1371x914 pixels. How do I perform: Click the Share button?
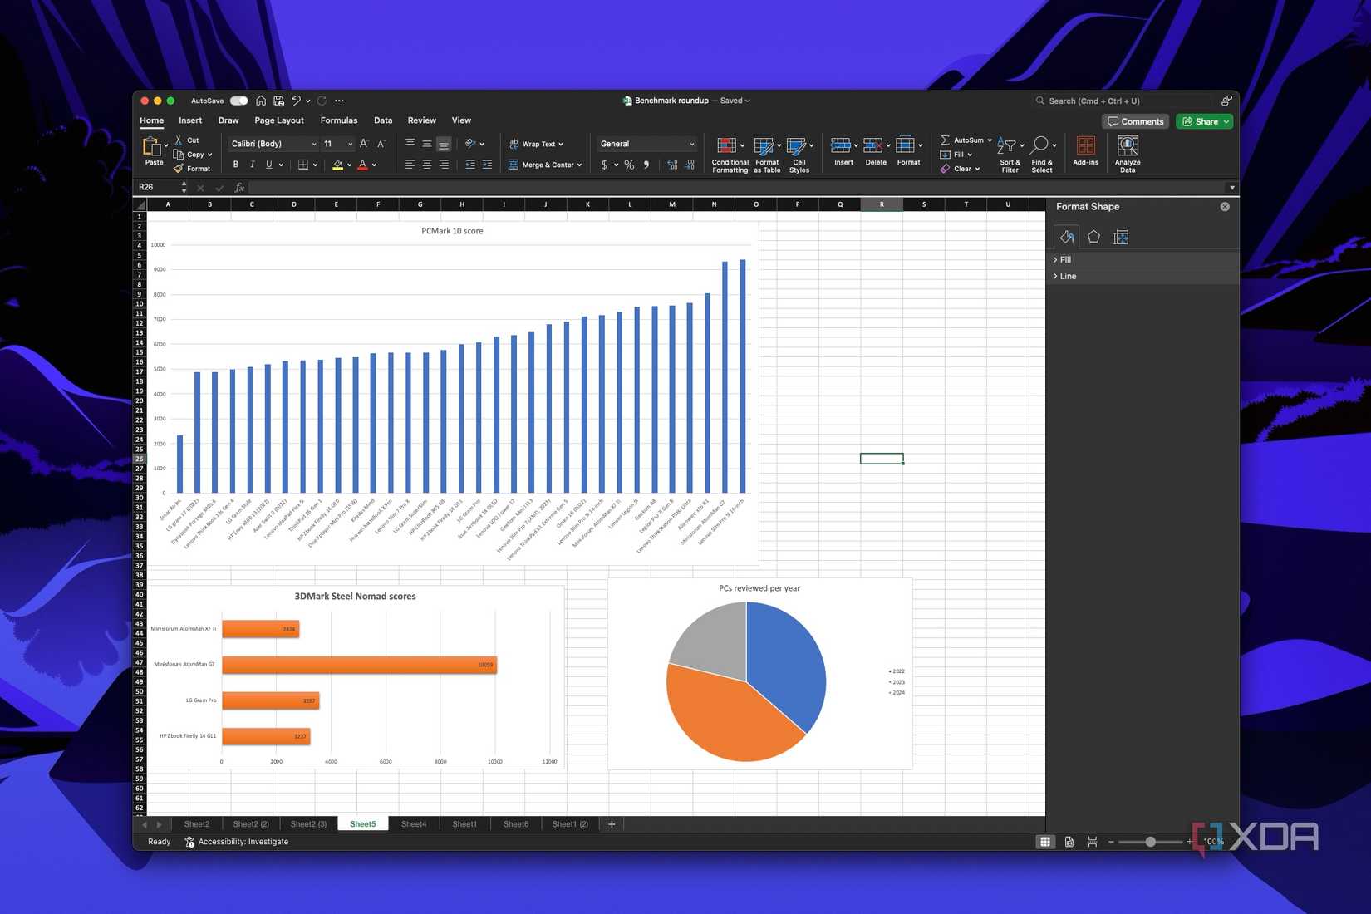1203,121
